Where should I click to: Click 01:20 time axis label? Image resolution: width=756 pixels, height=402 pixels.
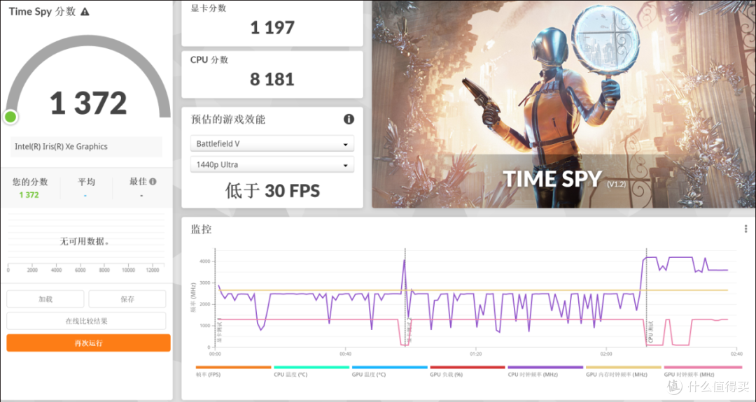[x=475, y=354]
